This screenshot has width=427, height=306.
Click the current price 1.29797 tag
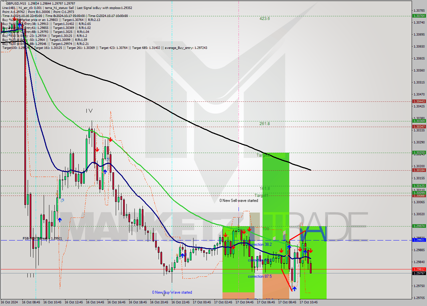point(419,273)
